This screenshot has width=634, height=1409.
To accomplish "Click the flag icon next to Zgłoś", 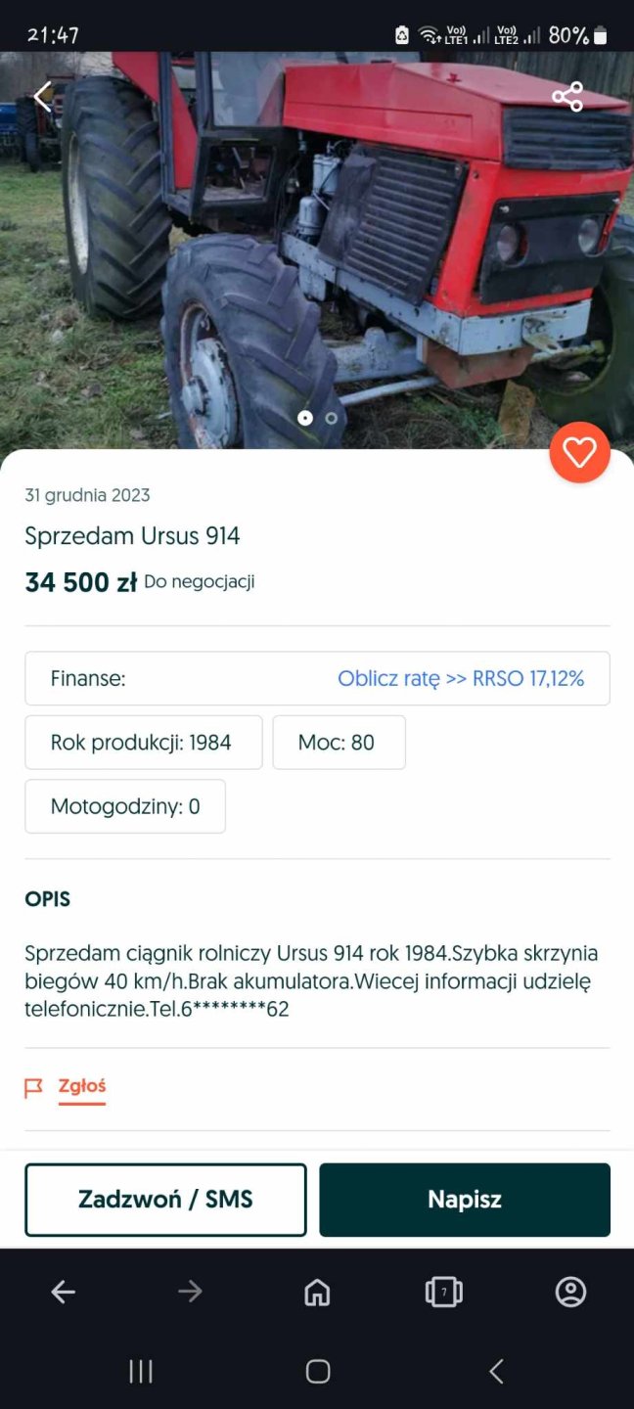I will point(34,1088).
